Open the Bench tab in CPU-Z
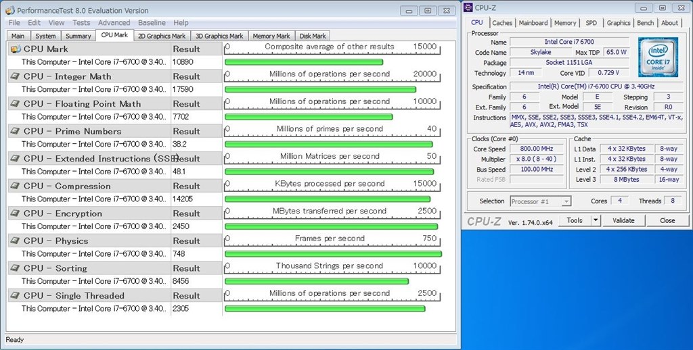 pyautogui.click(x=645, y=23)
